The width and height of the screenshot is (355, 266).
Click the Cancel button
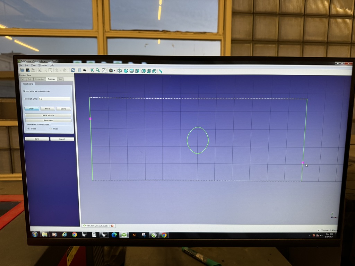coord(62,139)
